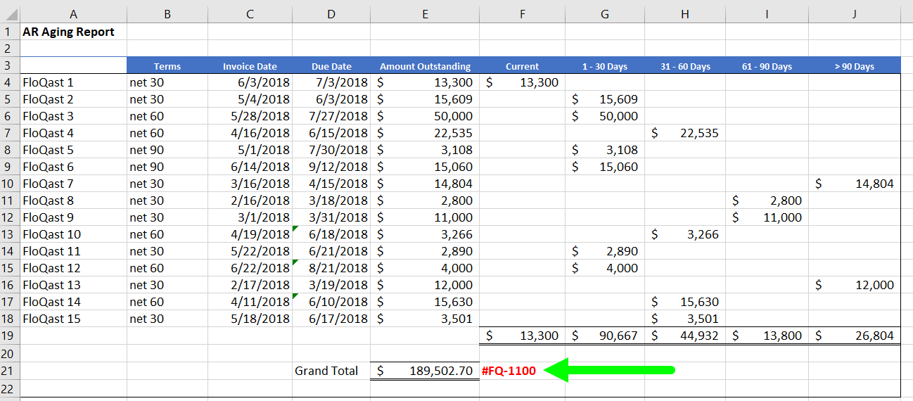The image size is (913, 401).
Task: Click amount outstanding 3,501 in column E
Action: pos(425,319)
